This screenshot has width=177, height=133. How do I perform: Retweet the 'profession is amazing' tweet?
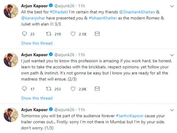click(x=49, y=89)
